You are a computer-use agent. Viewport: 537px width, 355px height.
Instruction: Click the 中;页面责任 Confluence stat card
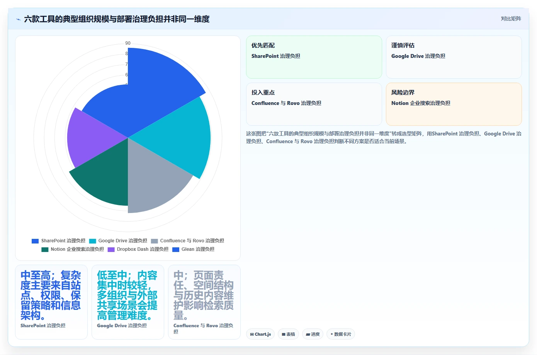click(x=204, y=302)
